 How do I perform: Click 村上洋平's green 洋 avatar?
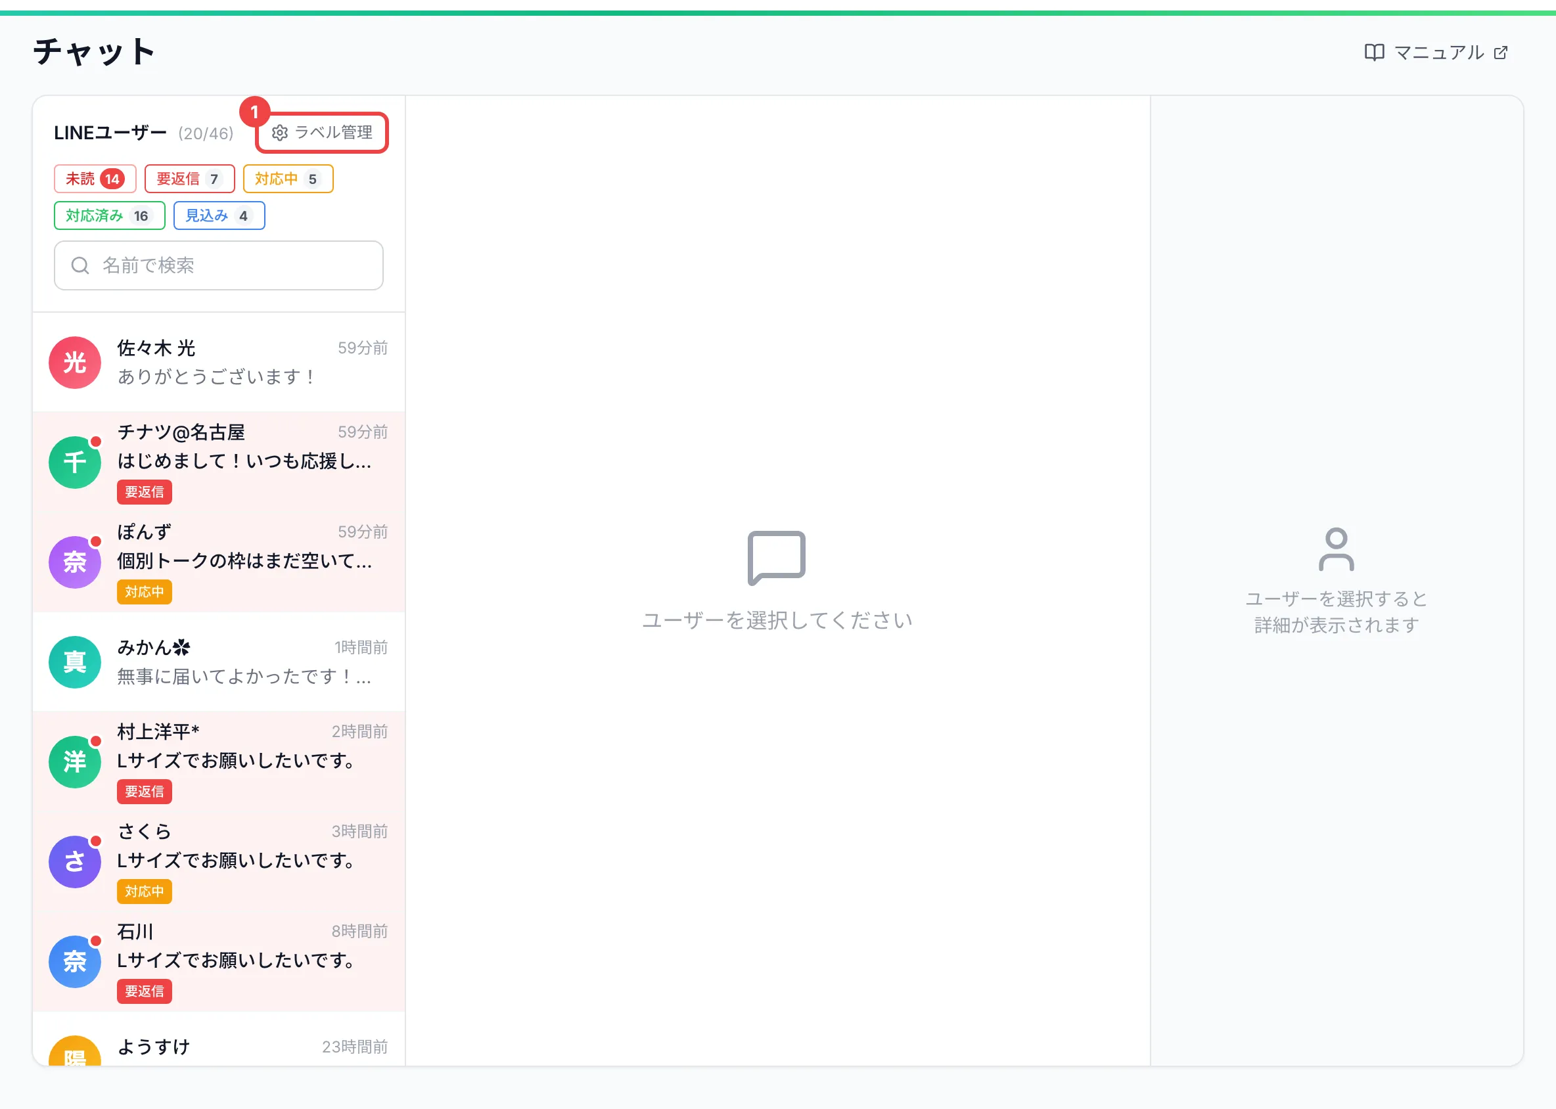tap(75, 762)
